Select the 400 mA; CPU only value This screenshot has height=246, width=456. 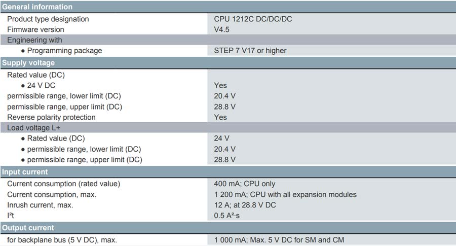pos(245,184)
